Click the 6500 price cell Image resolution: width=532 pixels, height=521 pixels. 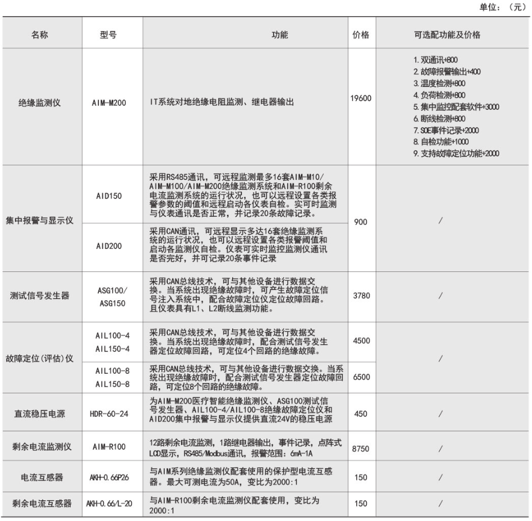tap(361, 377)
